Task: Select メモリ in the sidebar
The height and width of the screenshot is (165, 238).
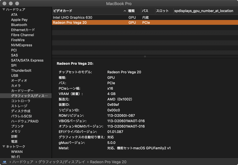Action: coord(16,131)
